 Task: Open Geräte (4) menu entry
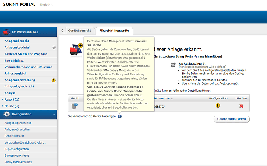tap(12, 106)
